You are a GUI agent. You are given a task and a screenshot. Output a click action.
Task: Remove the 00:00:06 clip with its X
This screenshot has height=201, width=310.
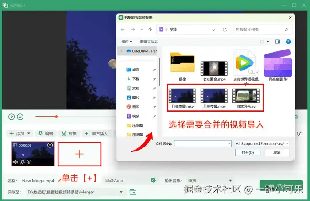click(50, 145)
